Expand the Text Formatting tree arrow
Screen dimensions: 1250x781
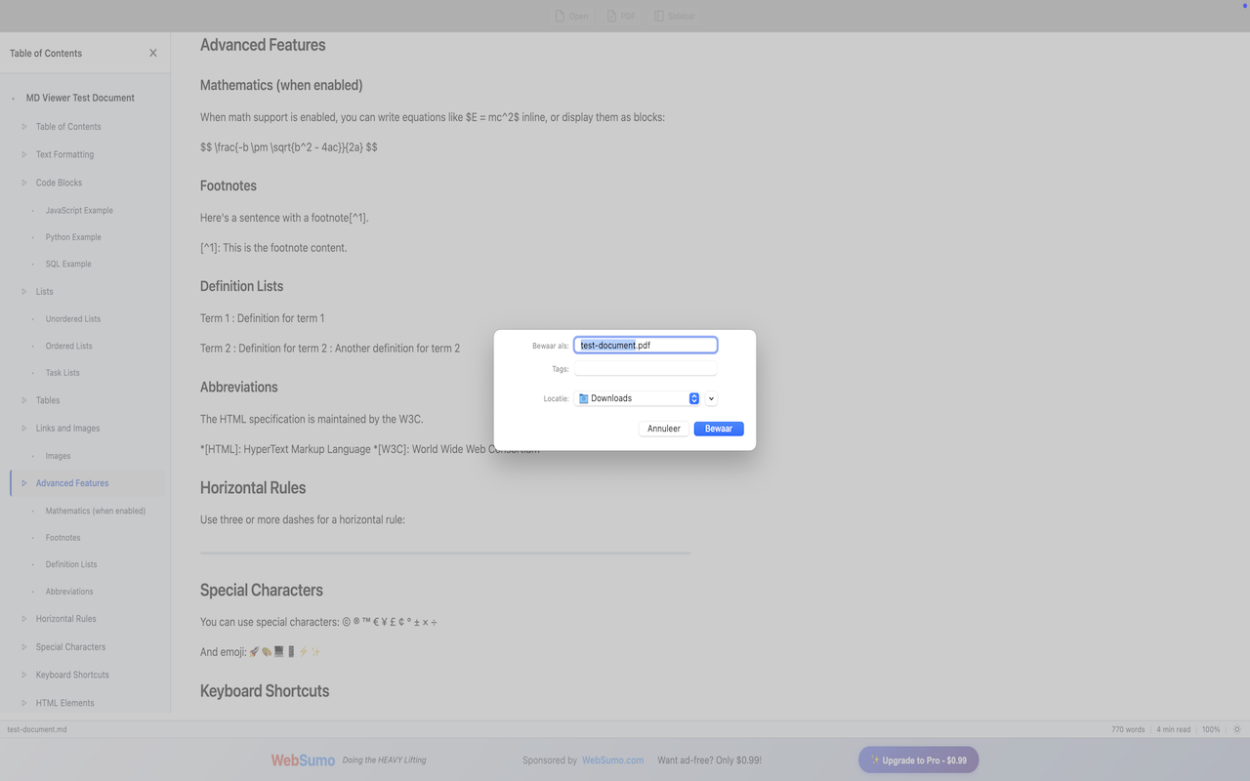click(x=24, y=154)
